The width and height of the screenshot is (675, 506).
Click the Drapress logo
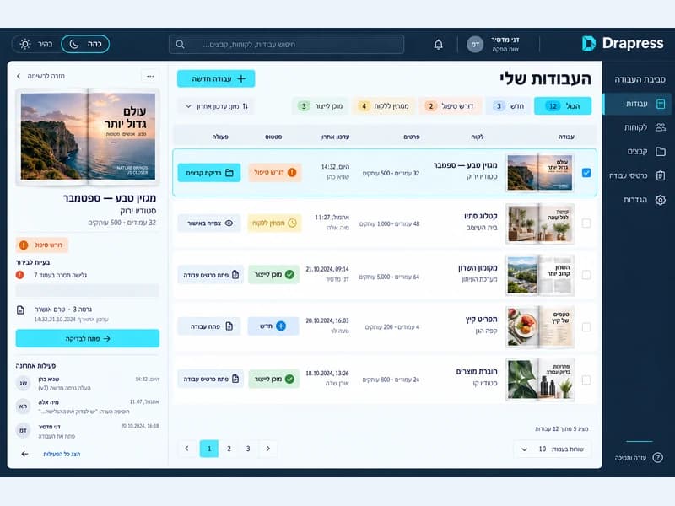point(623,44)
